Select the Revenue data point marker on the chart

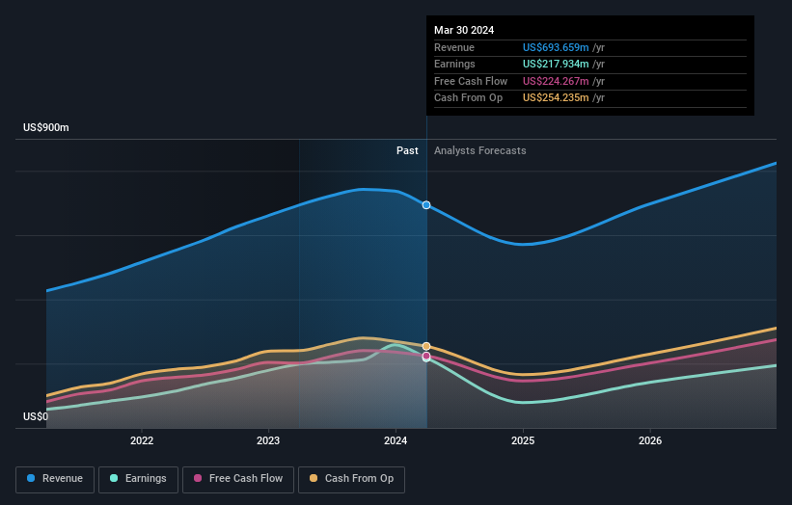point(426,205)
